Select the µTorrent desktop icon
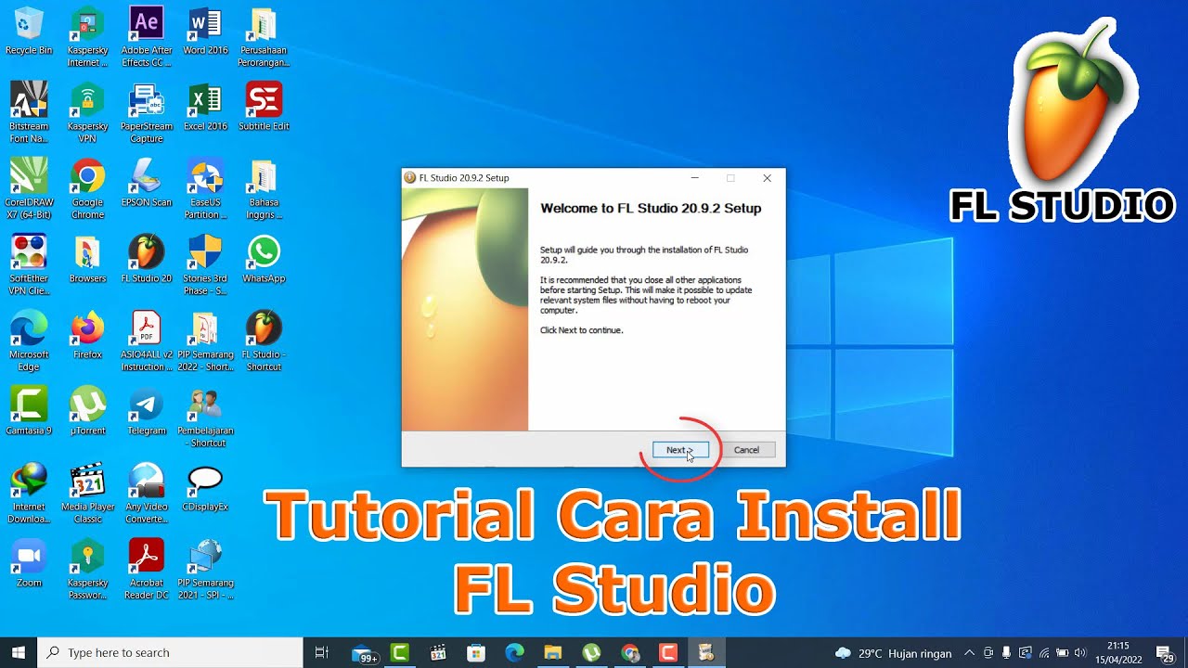1188x668 pixels. [x=87, y=411]
